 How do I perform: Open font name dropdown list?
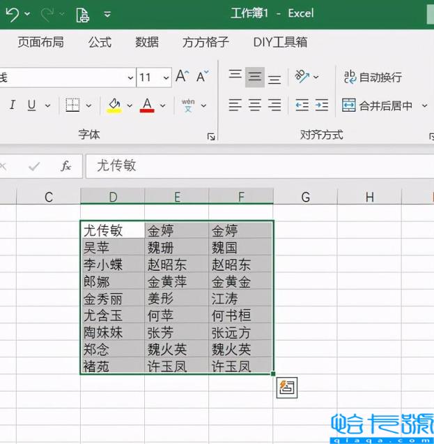pos(130,77)
